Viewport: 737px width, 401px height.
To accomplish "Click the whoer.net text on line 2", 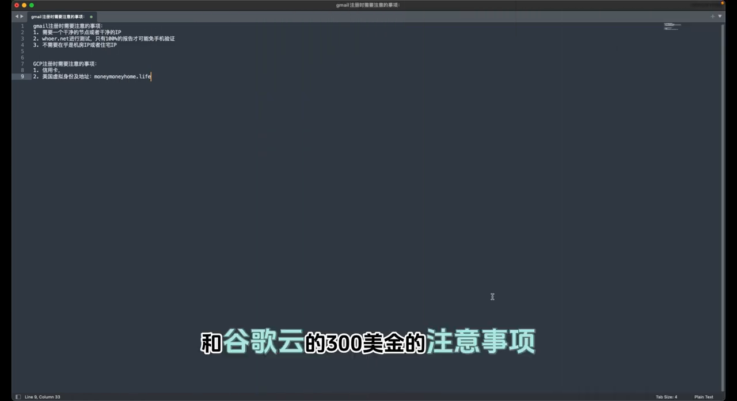I will click(55, 38).
